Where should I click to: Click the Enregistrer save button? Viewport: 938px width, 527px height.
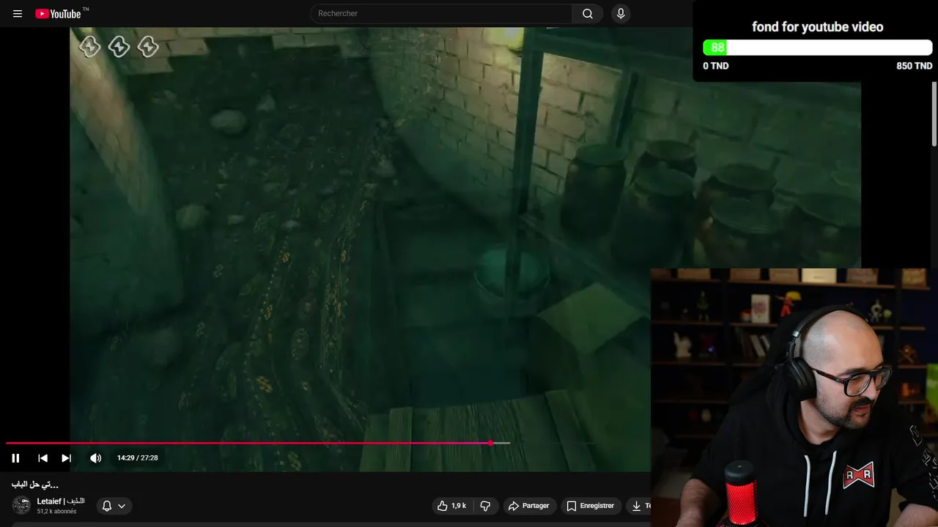[x=591, y=506]
